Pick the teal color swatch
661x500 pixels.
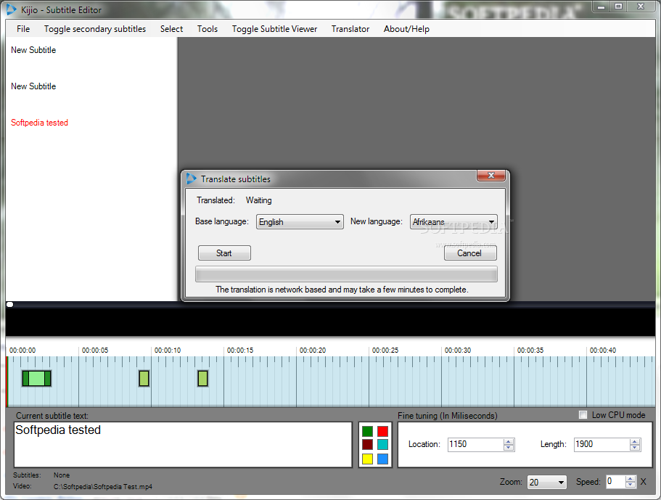383,445
